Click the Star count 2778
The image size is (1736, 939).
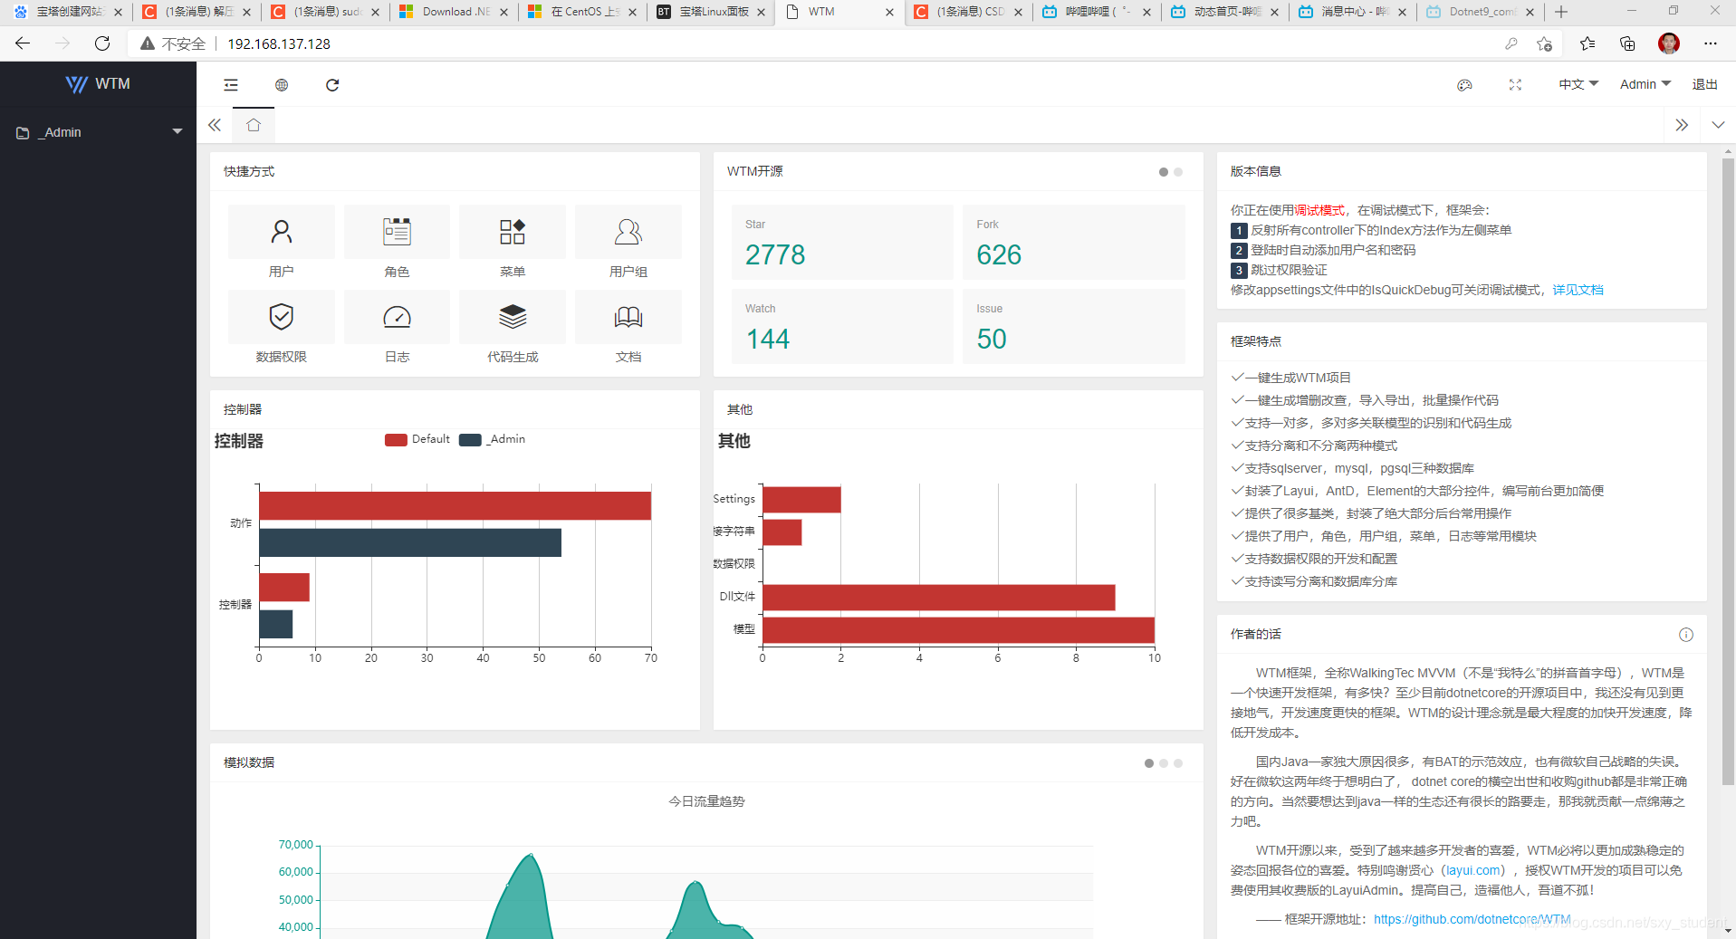[x=775, y=254]
